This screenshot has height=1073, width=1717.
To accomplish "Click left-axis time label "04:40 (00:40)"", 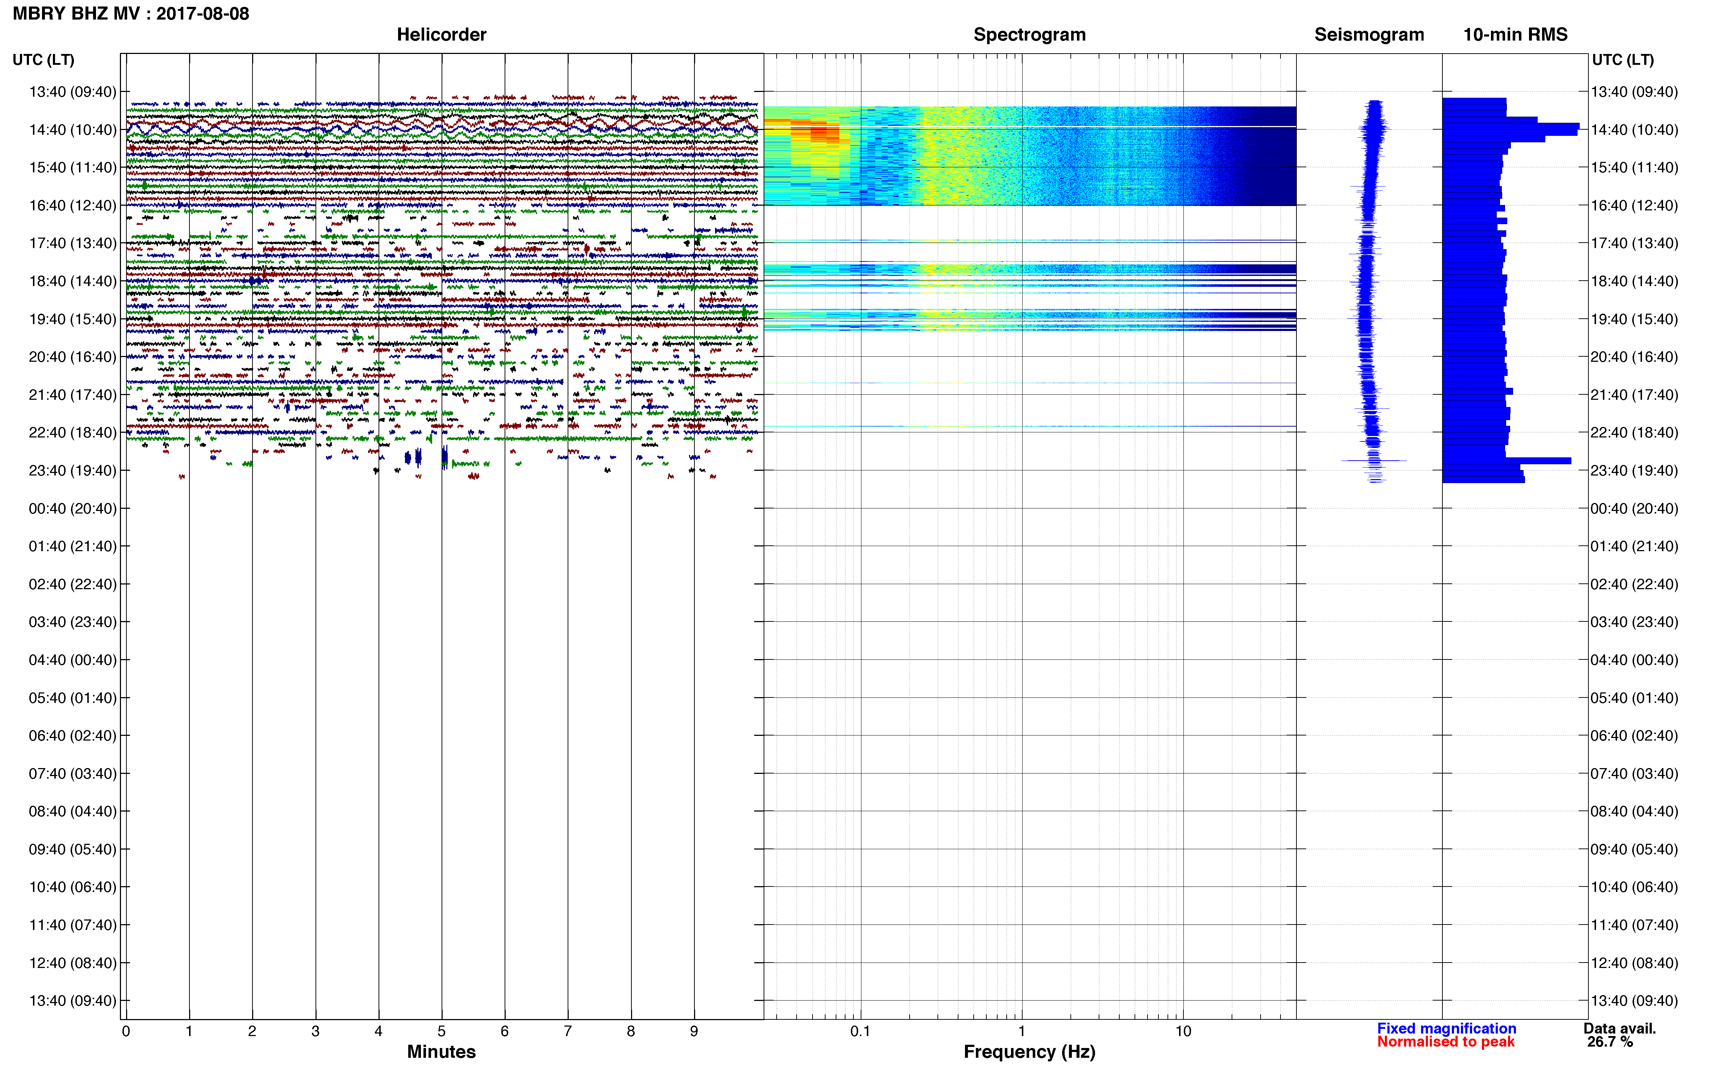I will (x=72, y=660).
